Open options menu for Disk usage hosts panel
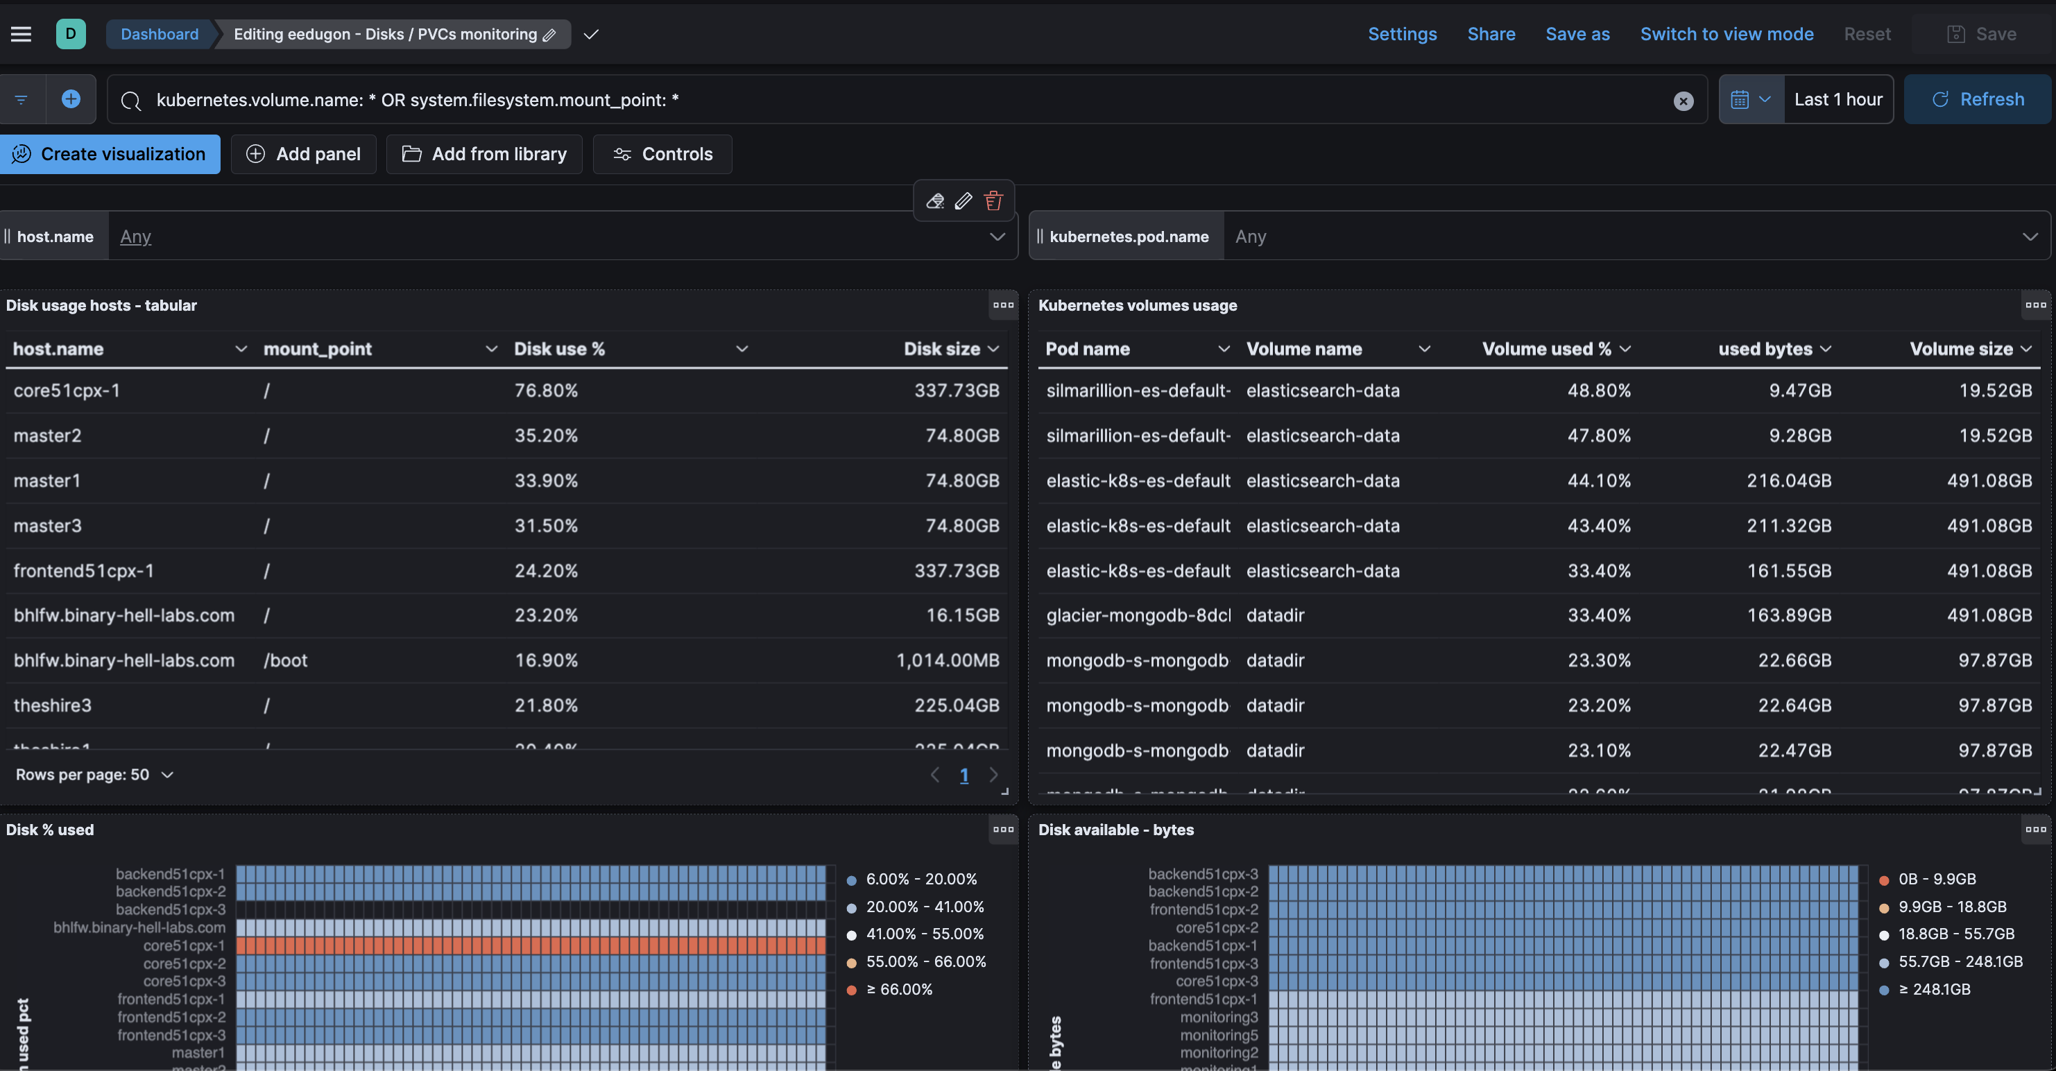This screenshot has width=2056, height=1071. click(x=1003, y=305)
